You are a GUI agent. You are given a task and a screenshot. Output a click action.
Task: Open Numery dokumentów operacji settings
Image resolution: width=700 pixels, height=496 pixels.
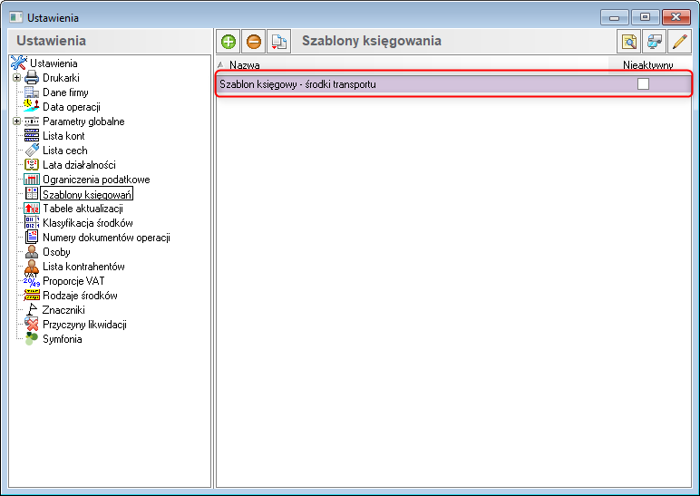pyautogui.click(x=107, y=238)
